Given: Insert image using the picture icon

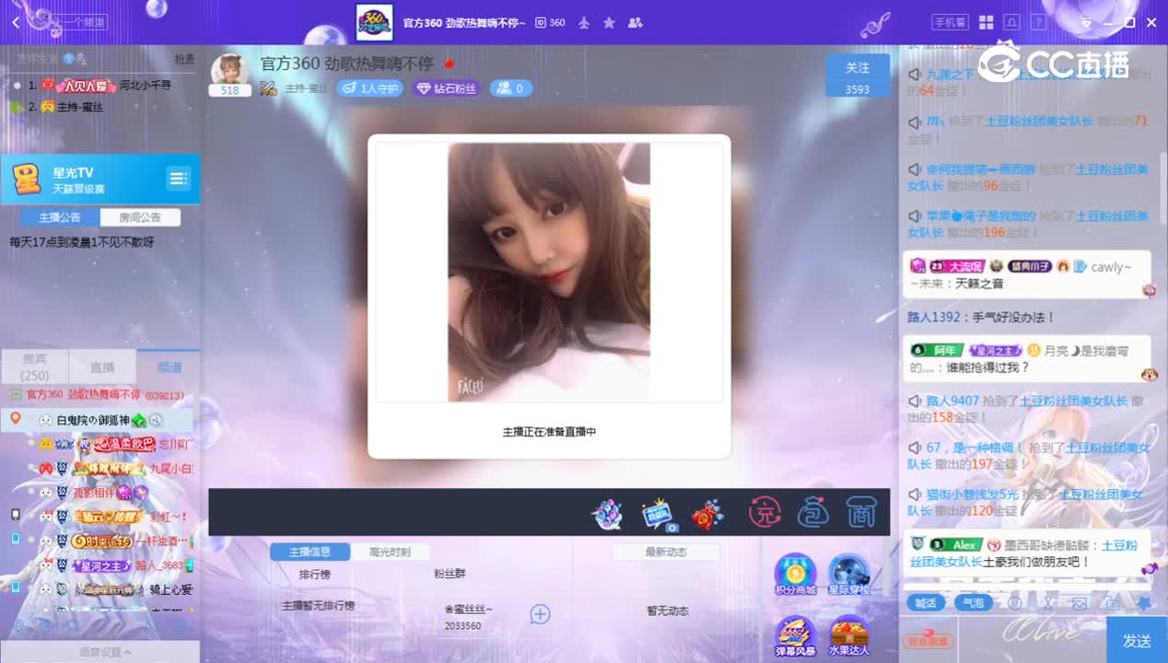Looking at the screenshot, I should tap(1080, 603).
